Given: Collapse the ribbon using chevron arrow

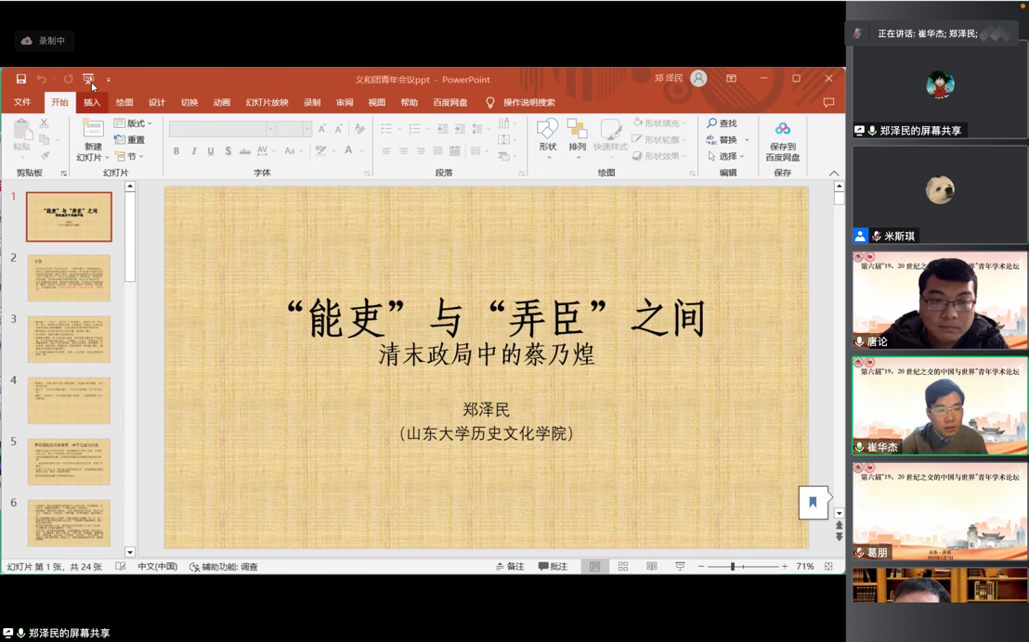Looking at the screenshot, I should click(x=833, y=173).
